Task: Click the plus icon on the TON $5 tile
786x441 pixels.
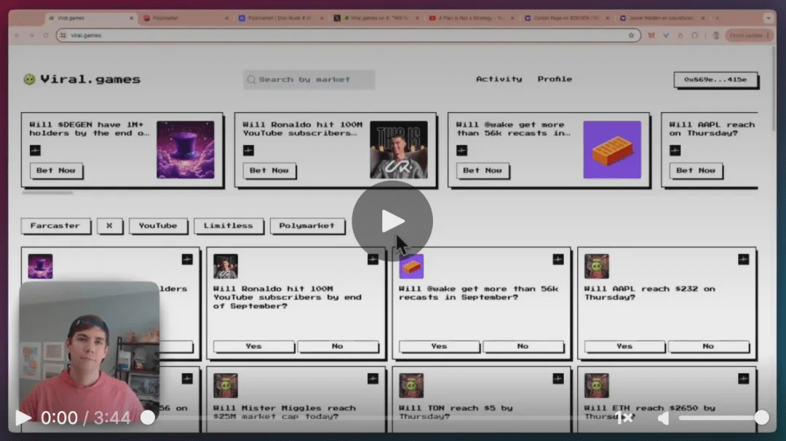Action: 558,379
